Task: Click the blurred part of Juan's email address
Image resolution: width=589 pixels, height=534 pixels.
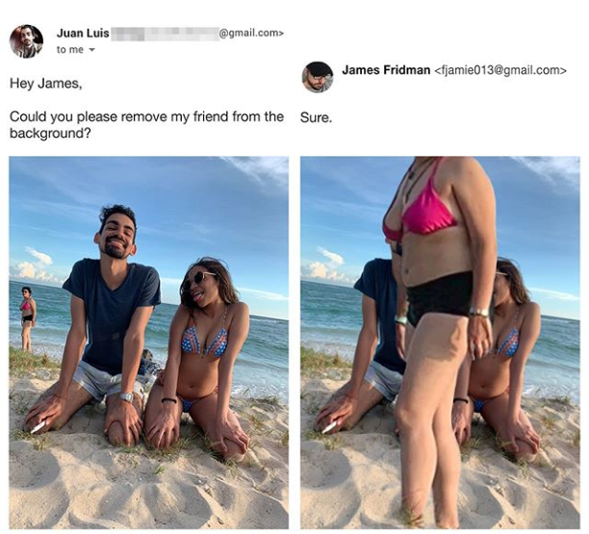Action: coord(164,33)
